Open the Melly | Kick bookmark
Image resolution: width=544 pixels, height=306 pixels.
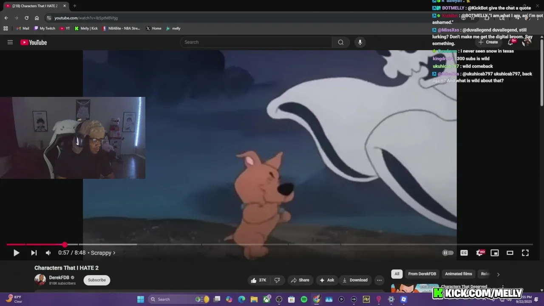click(x=86, y=28)
